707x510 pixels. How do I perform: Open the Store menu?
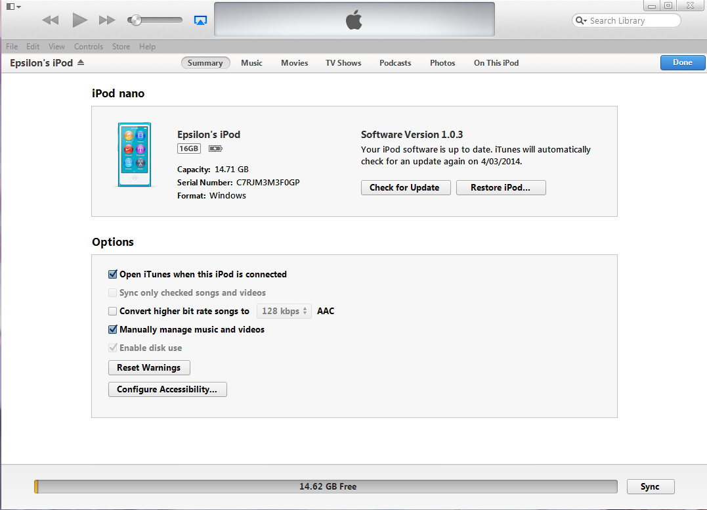point(121,47)
